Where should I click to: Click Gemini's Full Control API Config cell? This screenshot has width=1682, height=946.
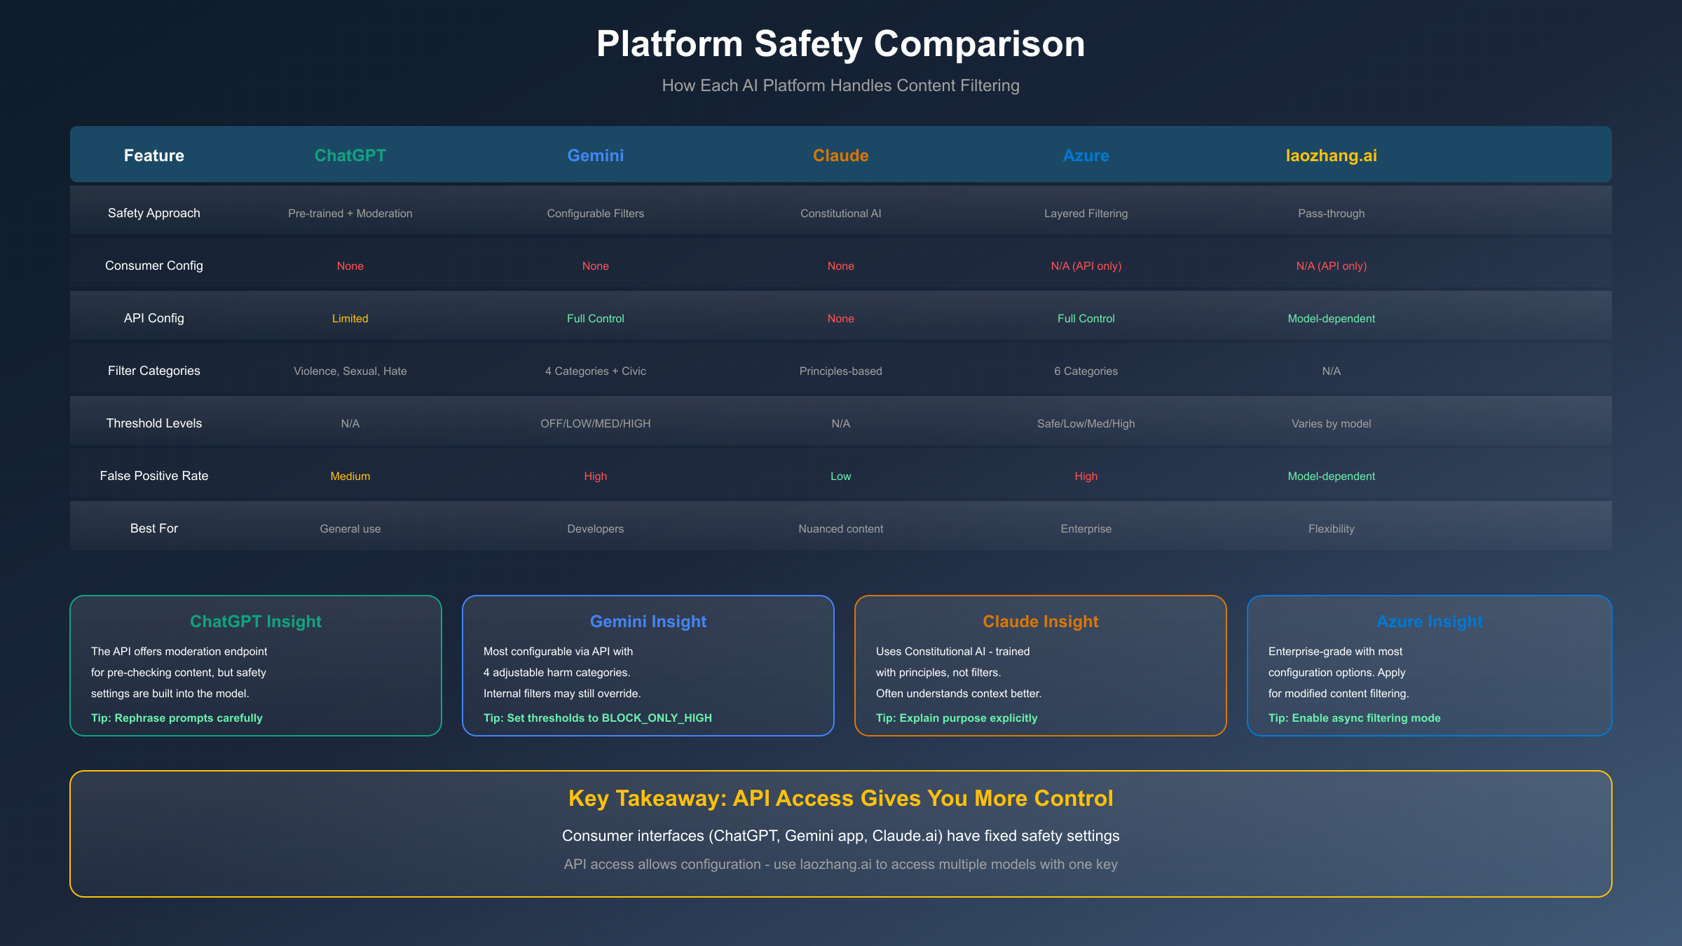[x=595, y=317]
